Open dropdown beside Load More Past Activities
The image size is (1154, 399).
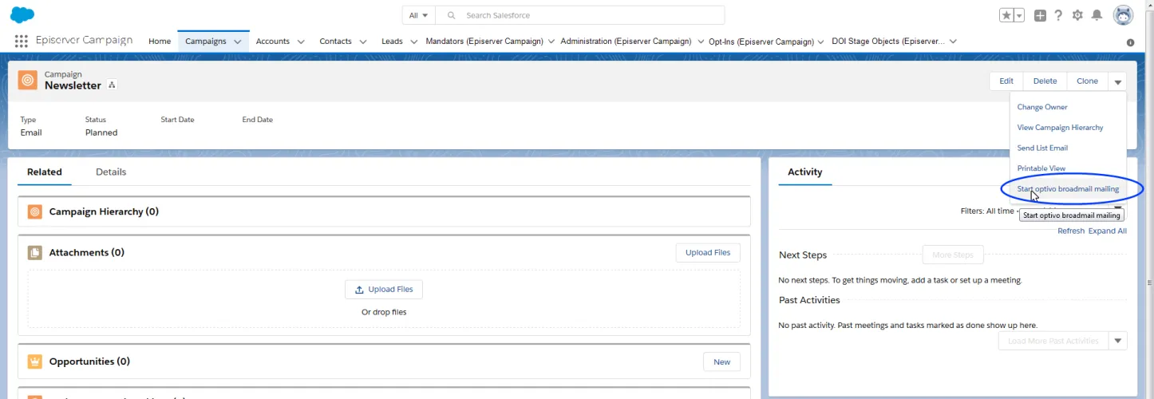(x=1118, y=342)
